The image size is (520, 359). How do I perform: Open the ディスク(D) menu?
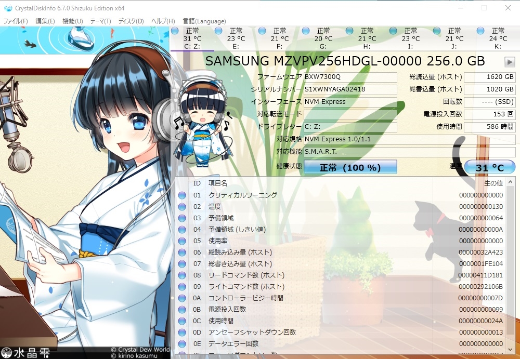[x=131, y=21]
